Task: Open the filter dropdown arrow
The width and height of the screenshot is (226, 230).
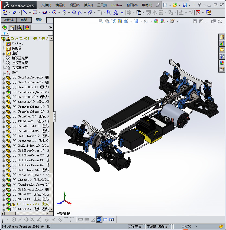Action: coord(8,33)
